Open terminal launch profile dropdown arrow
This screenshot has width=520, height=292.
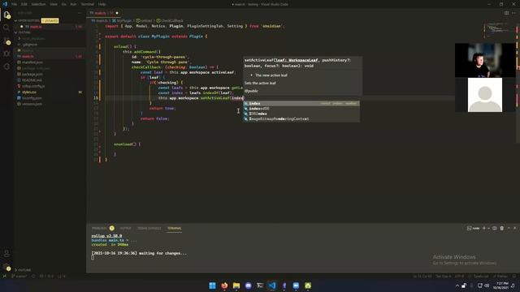[x=488, y=228]
